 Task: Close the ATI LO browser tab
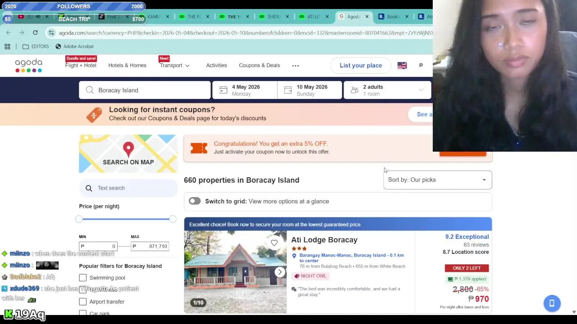point(327,17)
